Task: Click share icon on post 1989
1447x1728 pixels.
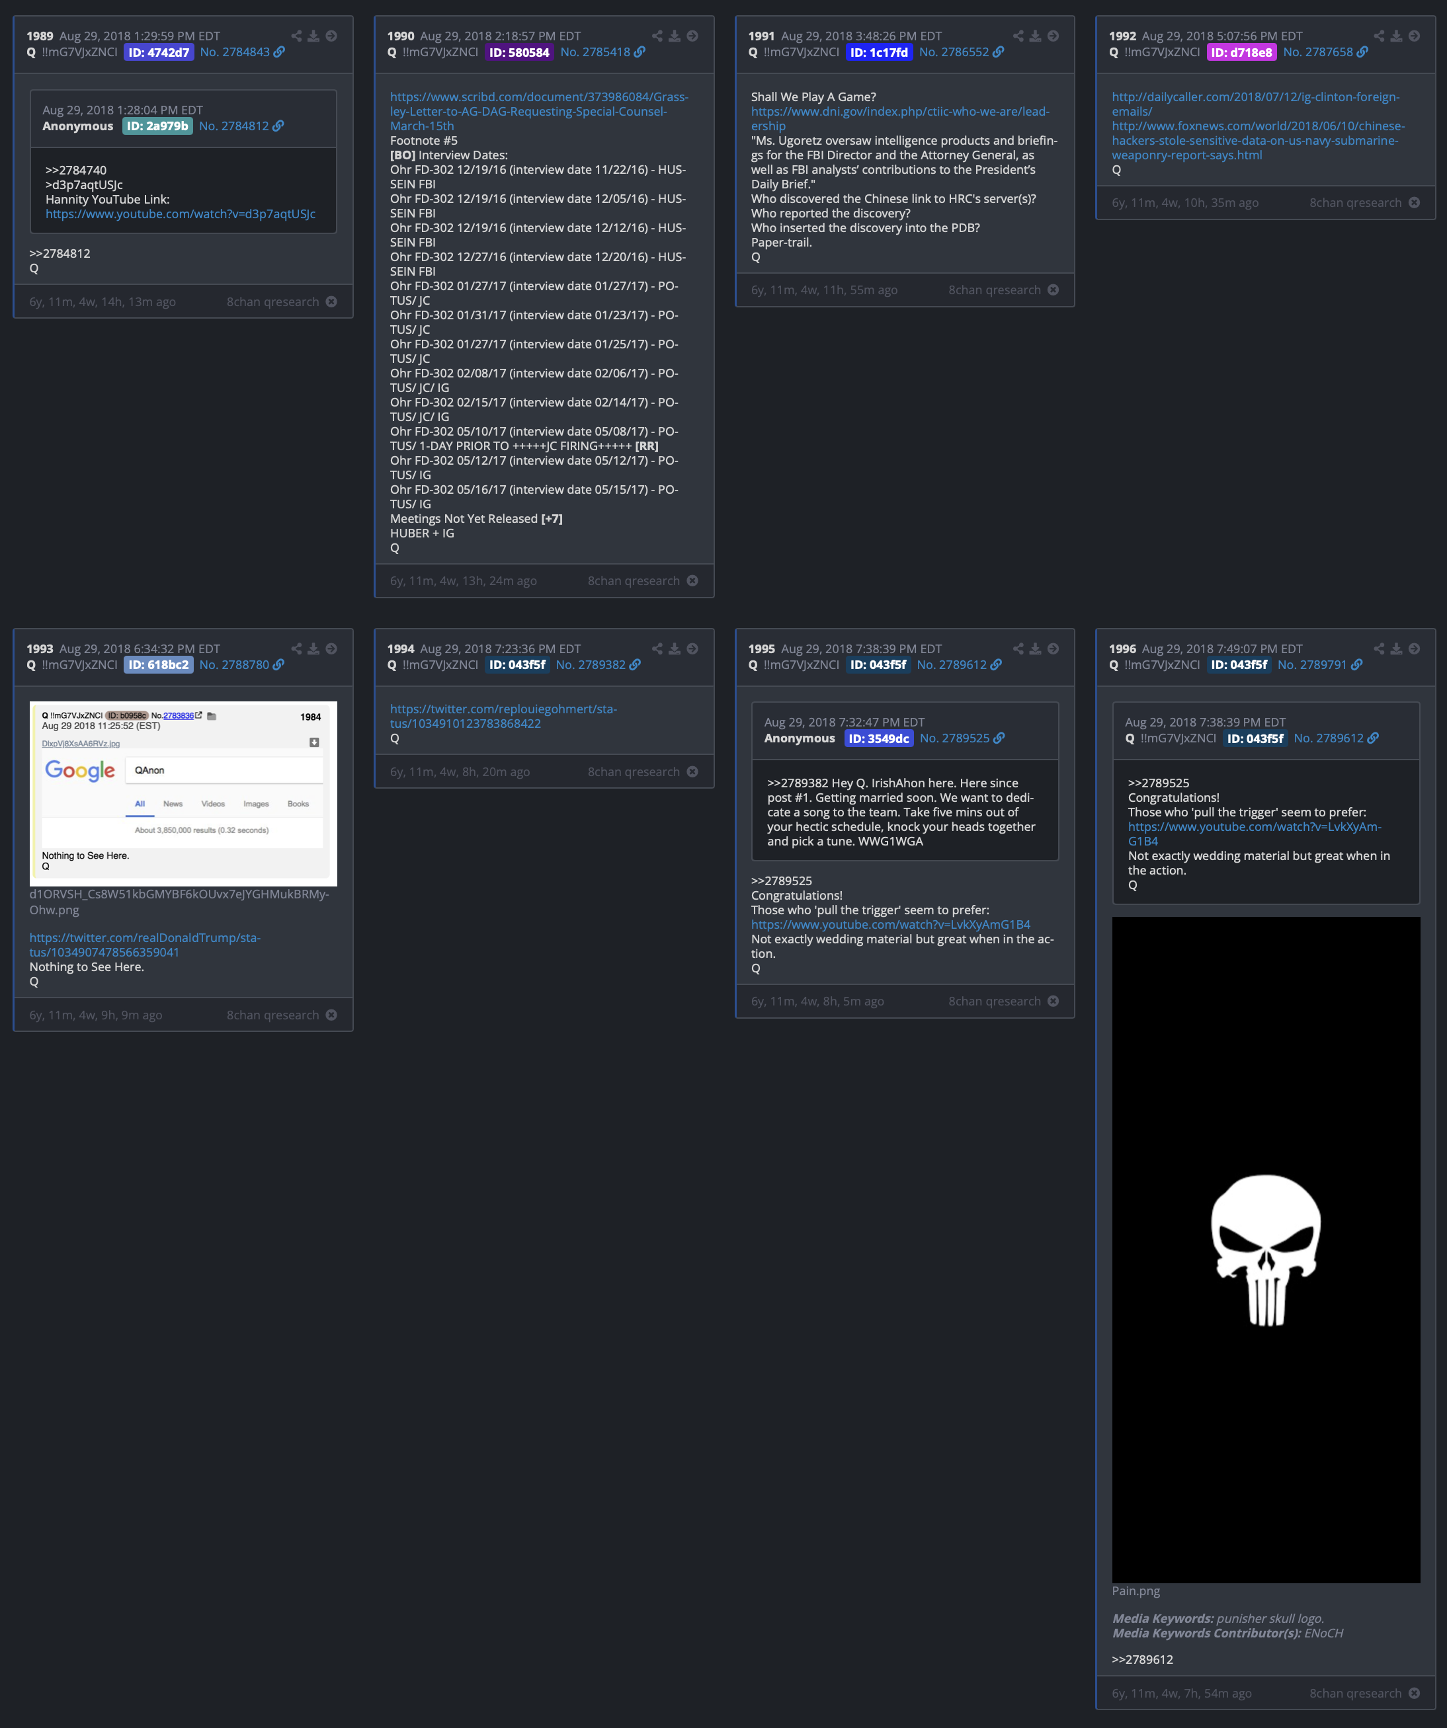Action: (296, 36)
